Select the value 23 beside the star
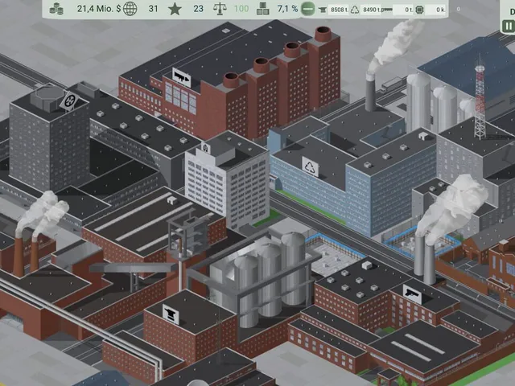The image size is (515, 386). point(198,9)
